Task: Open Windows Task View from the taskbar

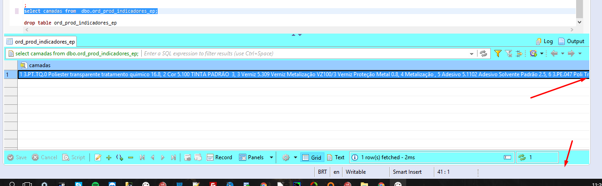Action: (x=28, y=184)
